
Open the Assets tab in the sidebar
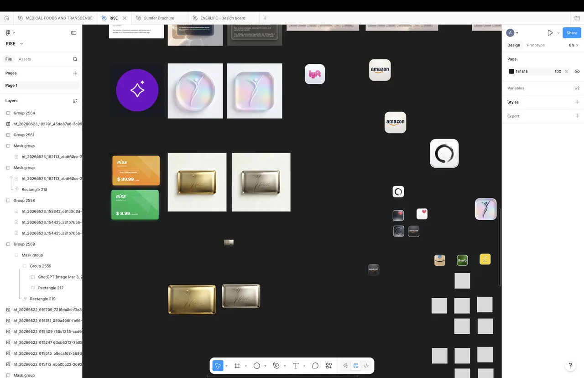coord(25,59)
